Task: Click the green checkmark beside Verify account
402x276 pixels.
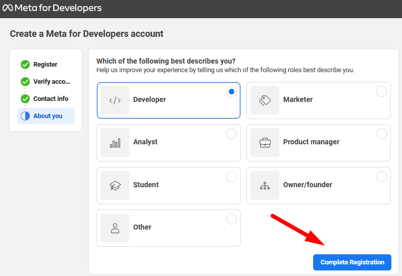Action: coord(25,82)
